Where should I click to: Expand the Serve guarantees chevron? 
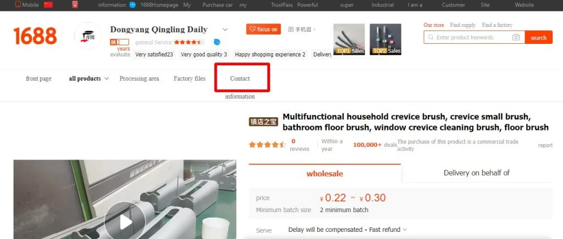pyautogui.click(x=405, y=230)
